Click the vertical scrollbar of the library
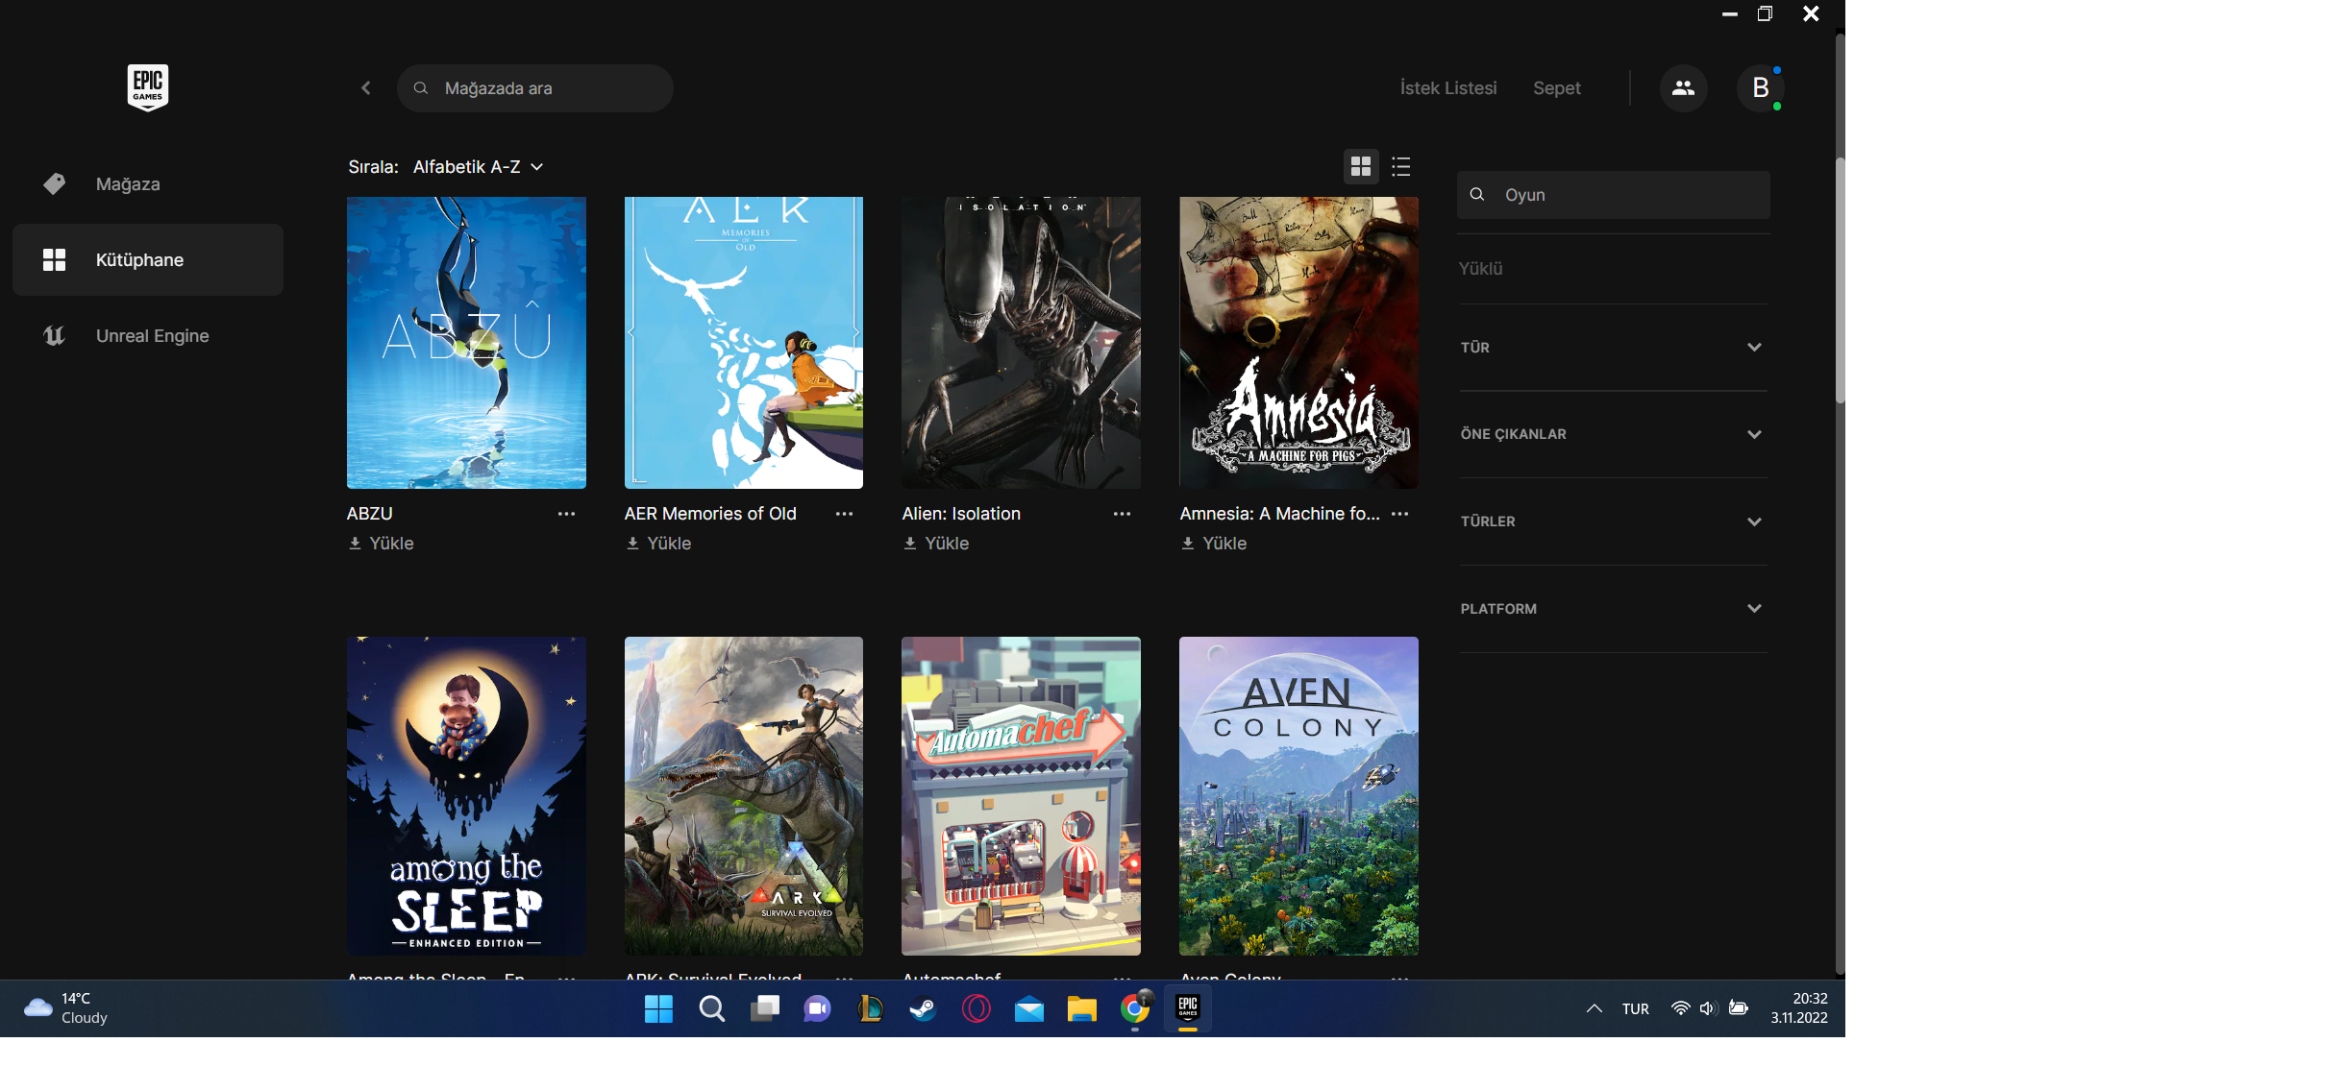Image resolution: width=2349 pixels, height=1091 pixels. point(1840,279)
